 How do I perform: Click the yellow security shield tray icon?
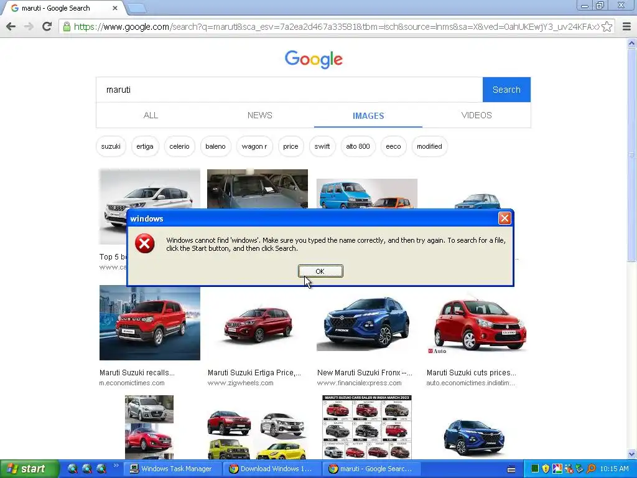(x=546, y=469)
